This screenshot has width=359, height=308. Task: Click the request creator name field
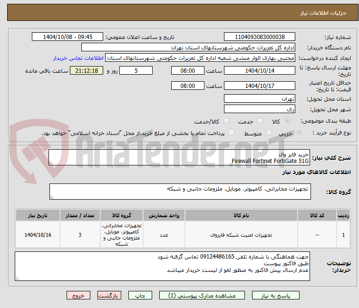click(200, 58)
